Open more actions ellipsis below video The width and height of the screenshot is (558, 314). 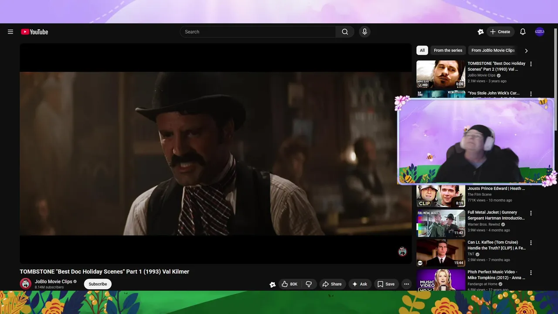[406, 284]
